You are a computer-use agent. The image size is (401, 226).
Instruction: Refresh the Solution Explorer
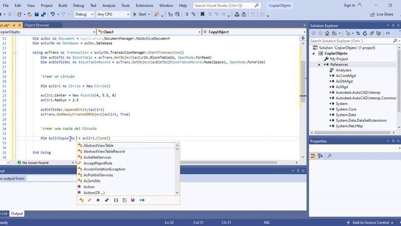[x=365, y=33]
